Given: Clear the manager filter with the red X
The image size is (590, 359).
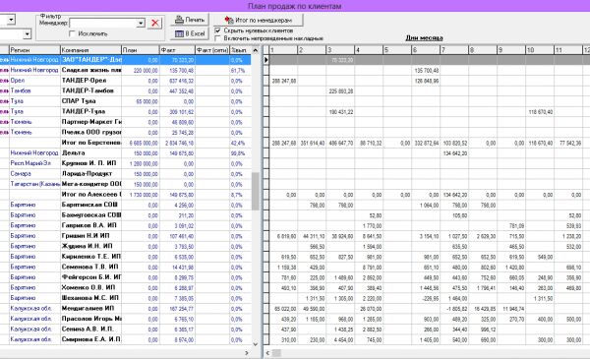Looking at the screenshot, I should click(x=155, y=23).
